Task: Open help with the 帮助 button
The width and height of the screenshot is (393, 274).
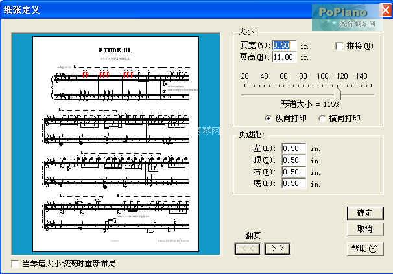Action: [x=364, y=248]
